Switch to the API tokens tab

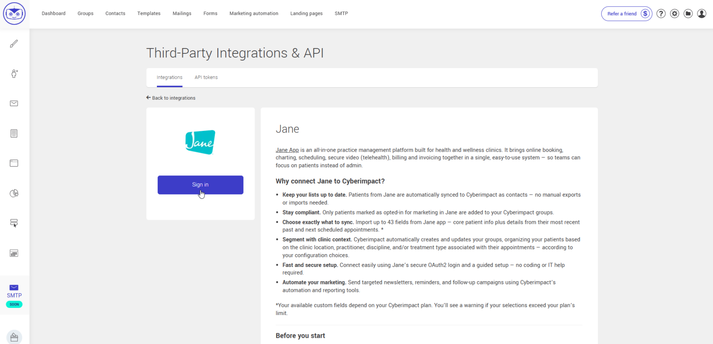[x=206, y=77]
